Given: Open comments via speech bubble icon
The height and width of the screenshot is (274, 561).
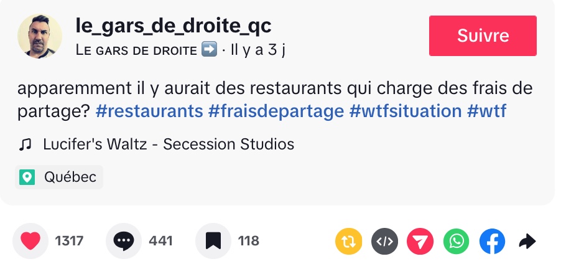Looking at the screenshot, I should coord(124,241).
